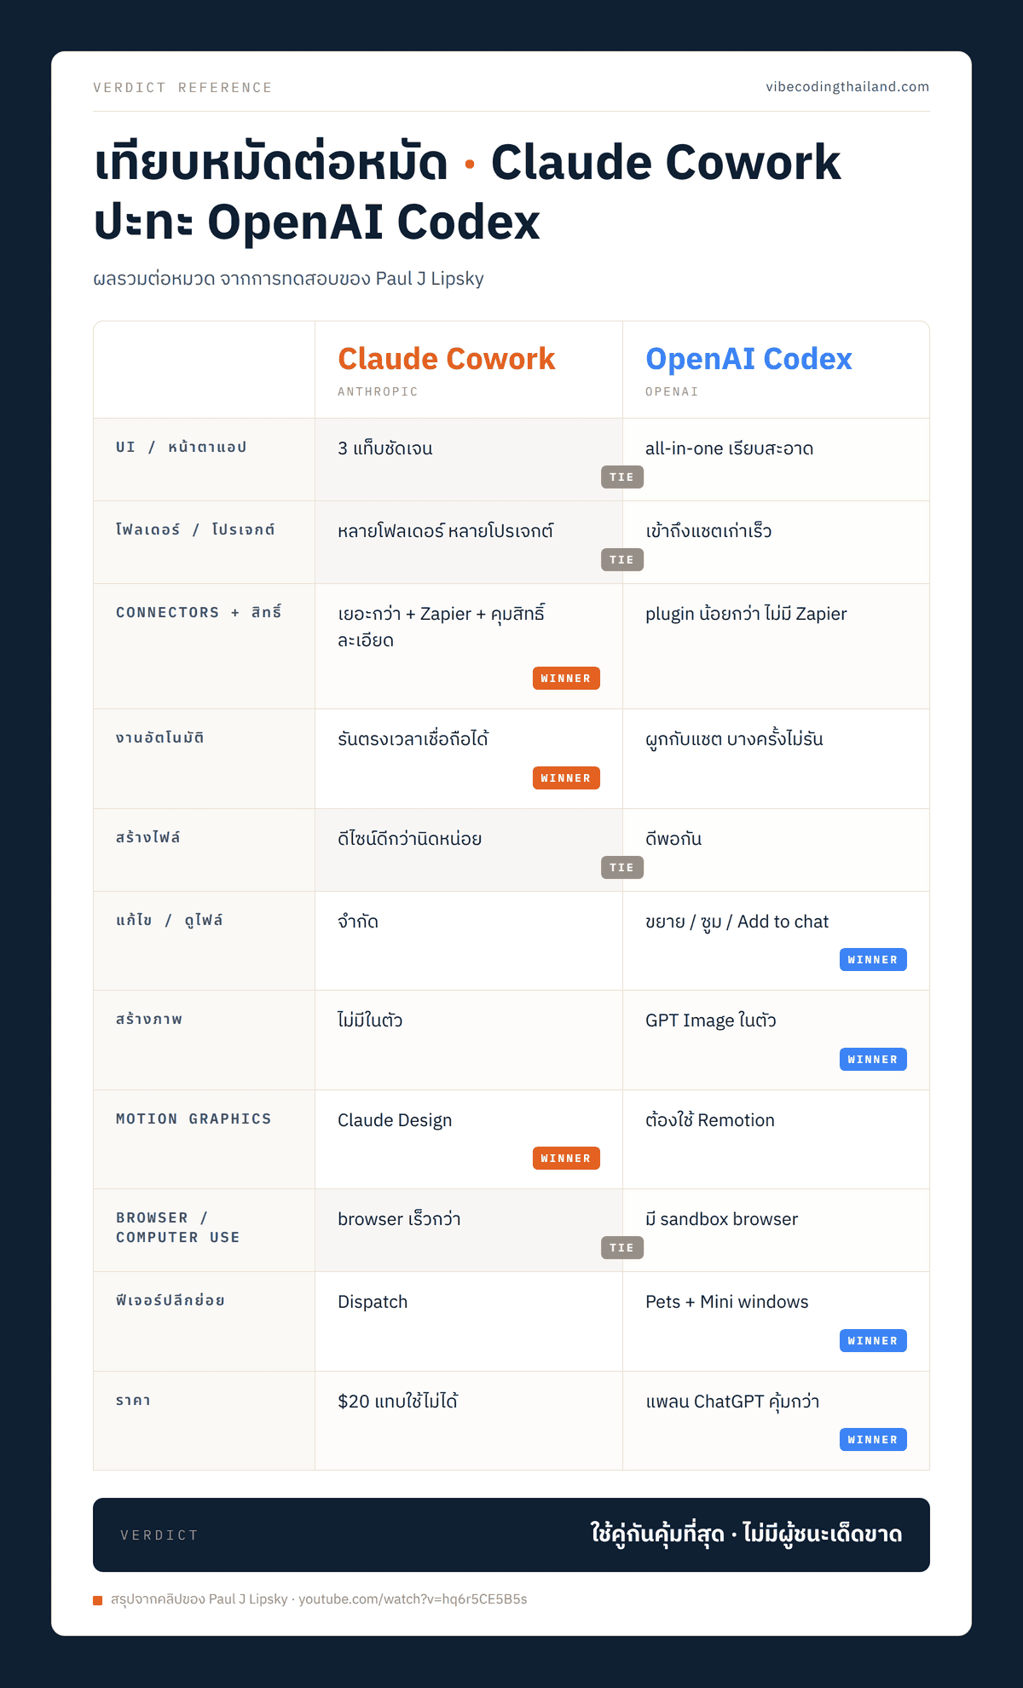Viewport: 1023px width, 1688px height.
Task: Click the 'ราคา' row label
Action: pyautogui.click(x=134, y=1401)
